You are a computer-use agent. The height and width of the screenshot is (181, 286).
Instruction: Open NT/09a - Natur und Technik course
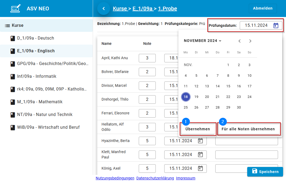click(46, 115)
